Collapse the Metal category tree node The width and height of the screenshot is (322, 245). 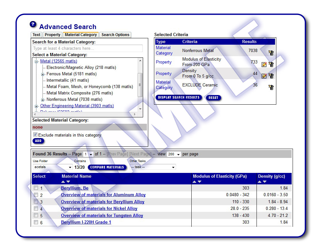pos(36,62)
